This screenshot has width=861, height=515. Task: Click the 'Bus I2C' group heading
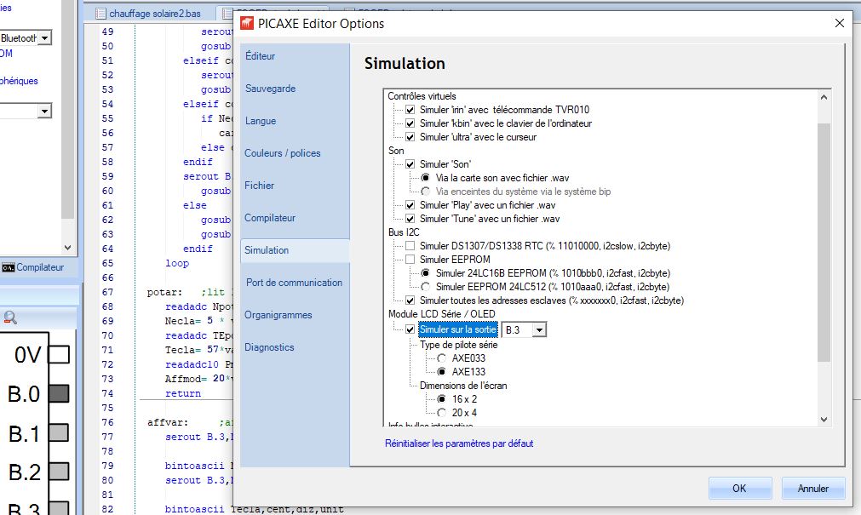[404, 232]
